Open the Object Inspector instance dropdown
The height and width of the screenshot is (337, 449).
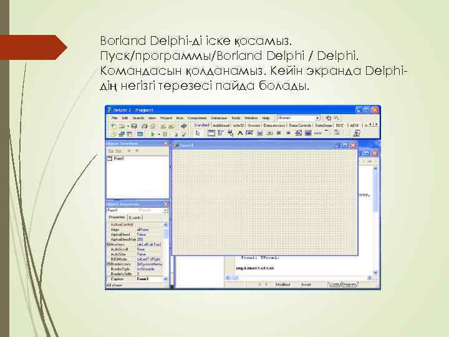[x=165, y=210]
